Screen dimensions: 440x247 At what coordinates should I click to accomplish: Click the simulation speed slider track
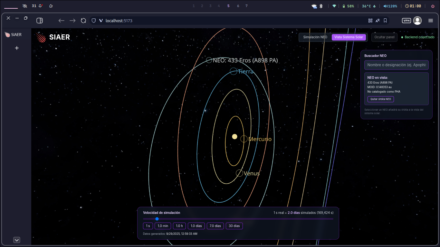pos(238,219)
